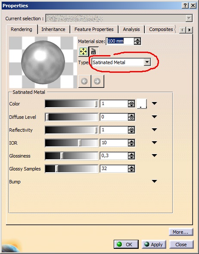
Task: Click the Glossiness slider track
Action: (x=72, y=156)
